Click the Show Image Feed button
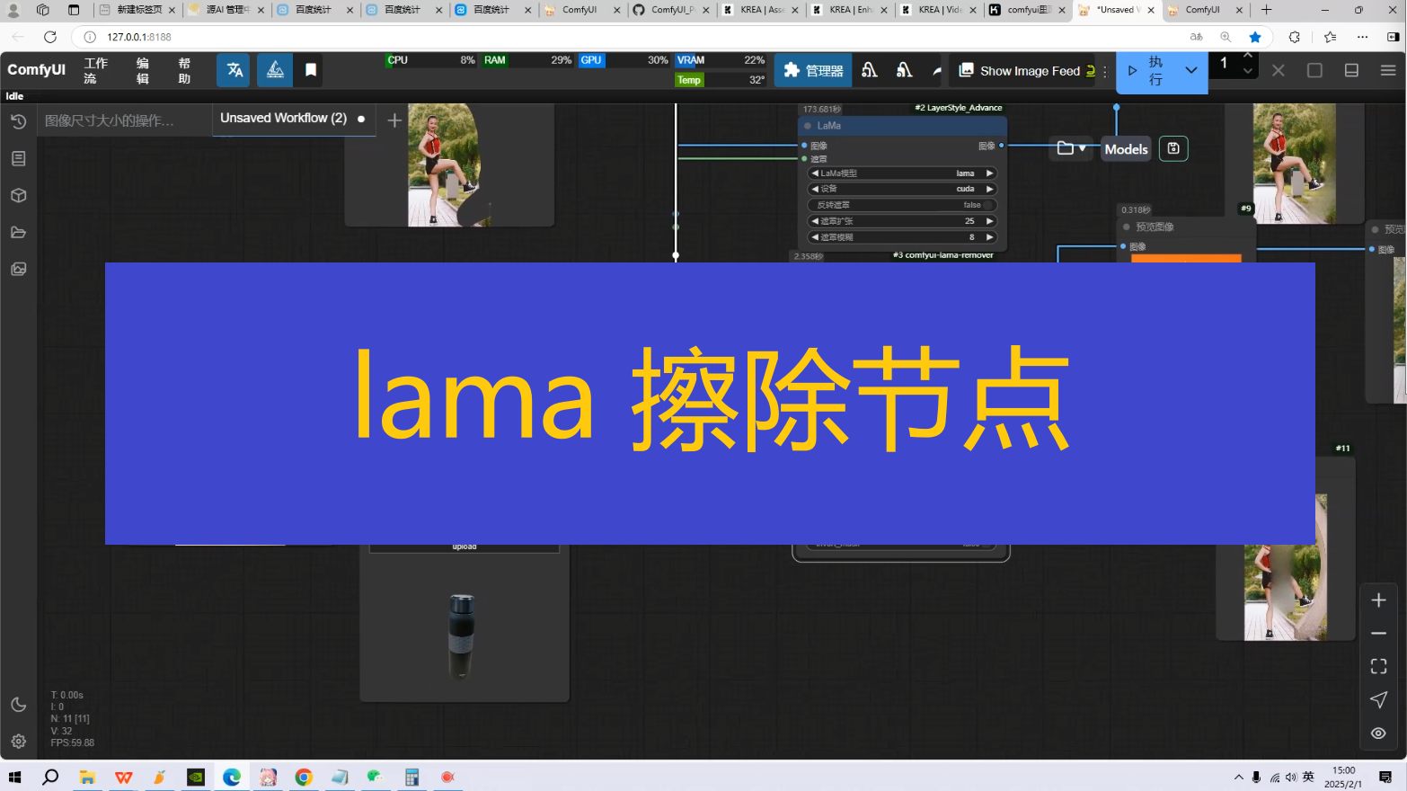This screenshot has width=1407, height=791. pyautogui.click(x=1025, y=70)
